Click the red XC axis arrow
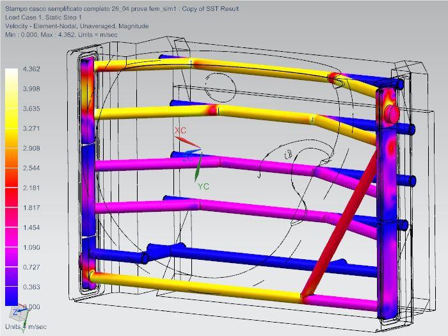This screenshot has width=448, height=336. [x=182, y=141]
